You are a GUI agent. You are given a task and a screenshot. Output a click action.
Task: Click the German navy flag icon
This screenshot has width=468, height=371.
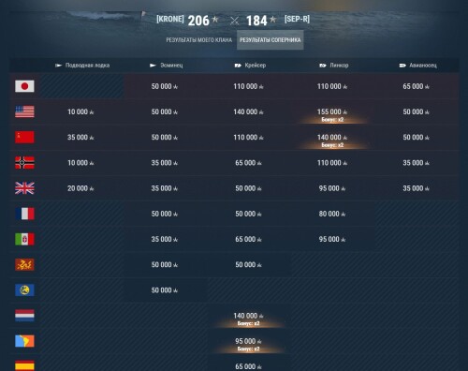24,163
